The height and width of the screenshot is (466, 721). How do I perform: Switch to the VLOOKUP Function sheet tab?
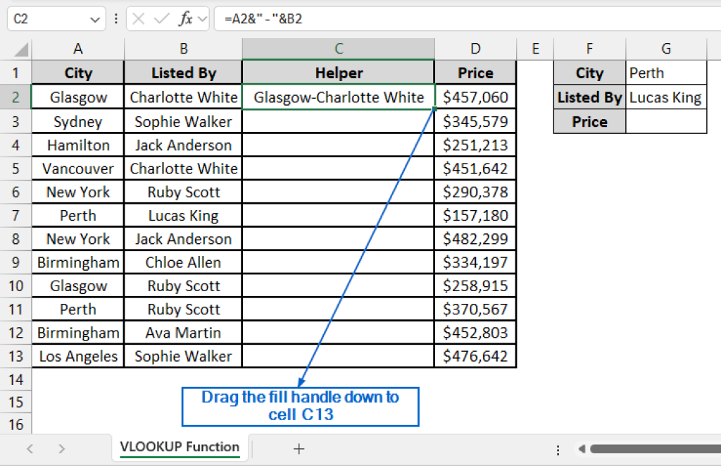(179, 448)
